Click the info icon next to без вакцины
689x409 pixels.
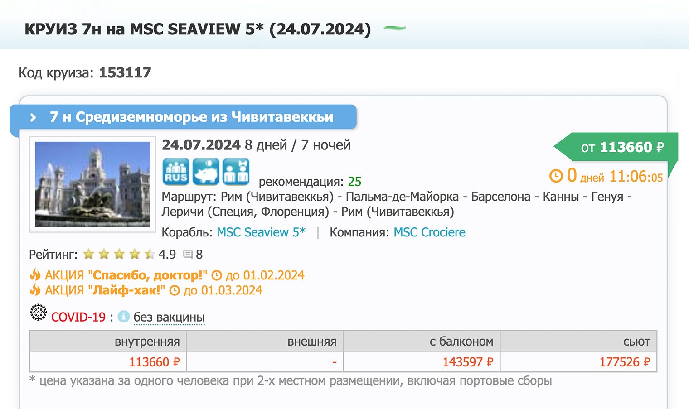point(124,316)
